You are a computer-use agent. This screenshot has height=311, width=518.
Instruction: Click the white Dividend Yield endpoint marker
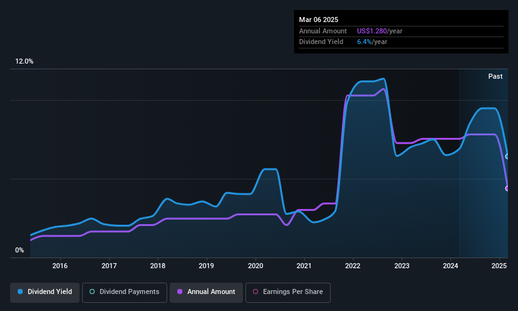click(507, 157)
